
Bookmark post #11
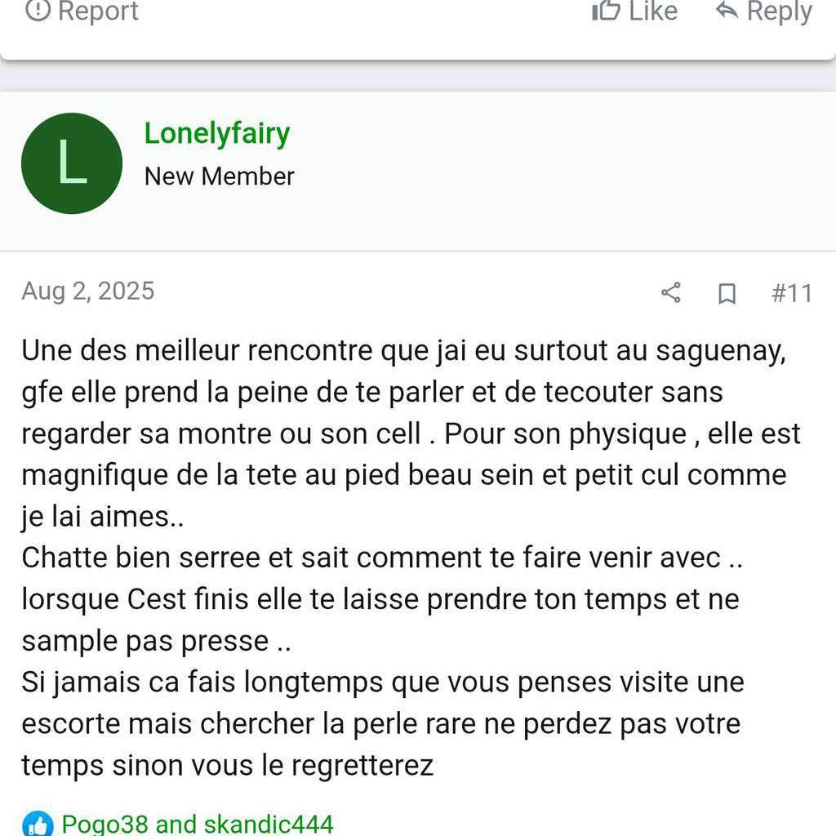point(727,293)
